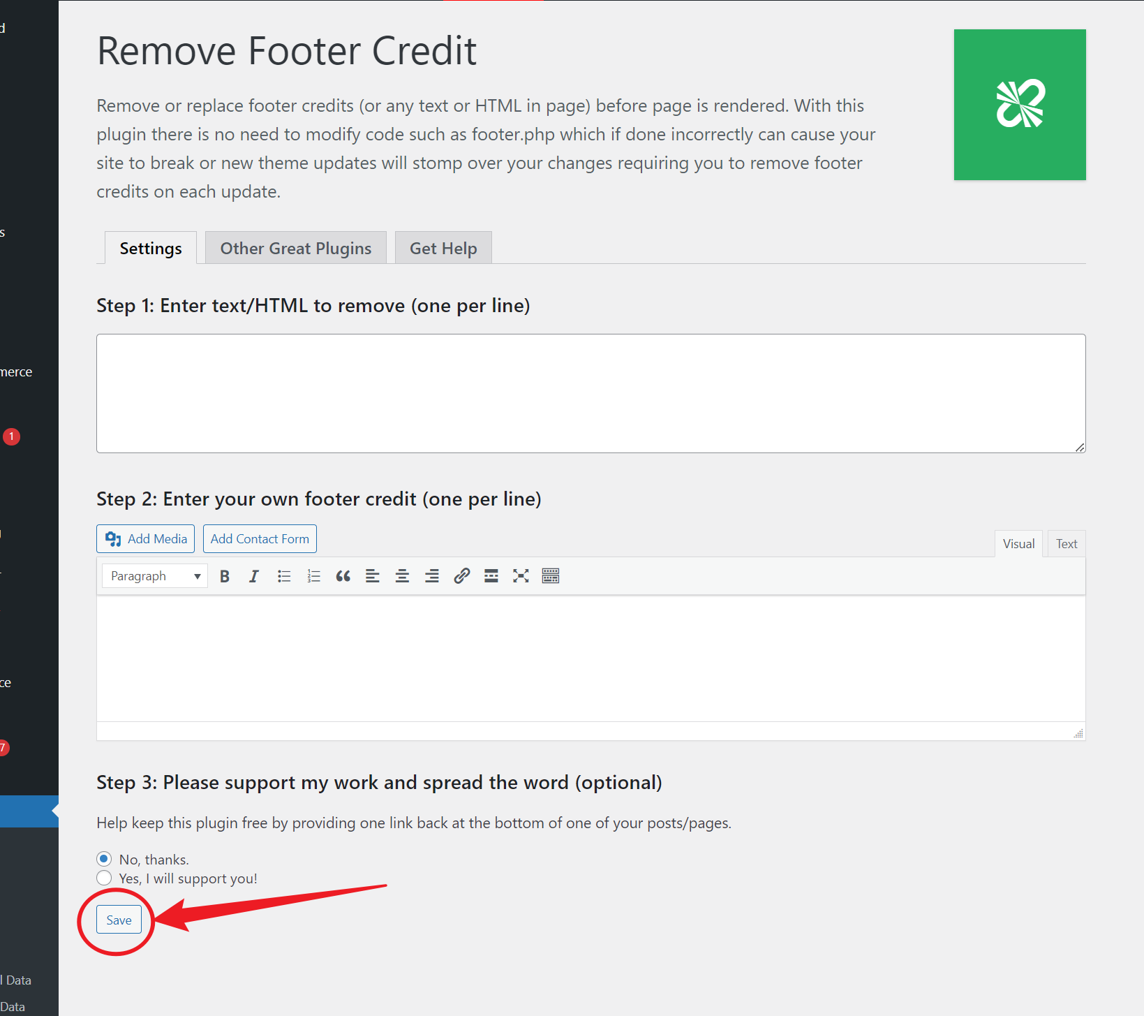The height and width of the screenshot is (1016, 1144).
Task: Click the sidebar item with red badge 1
Action: click(11, 436)
